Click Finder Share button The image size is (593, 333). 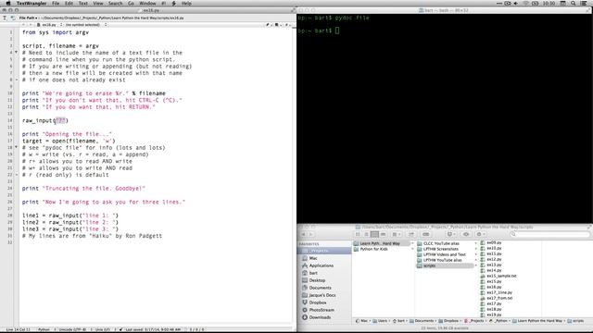click(411, 234)
